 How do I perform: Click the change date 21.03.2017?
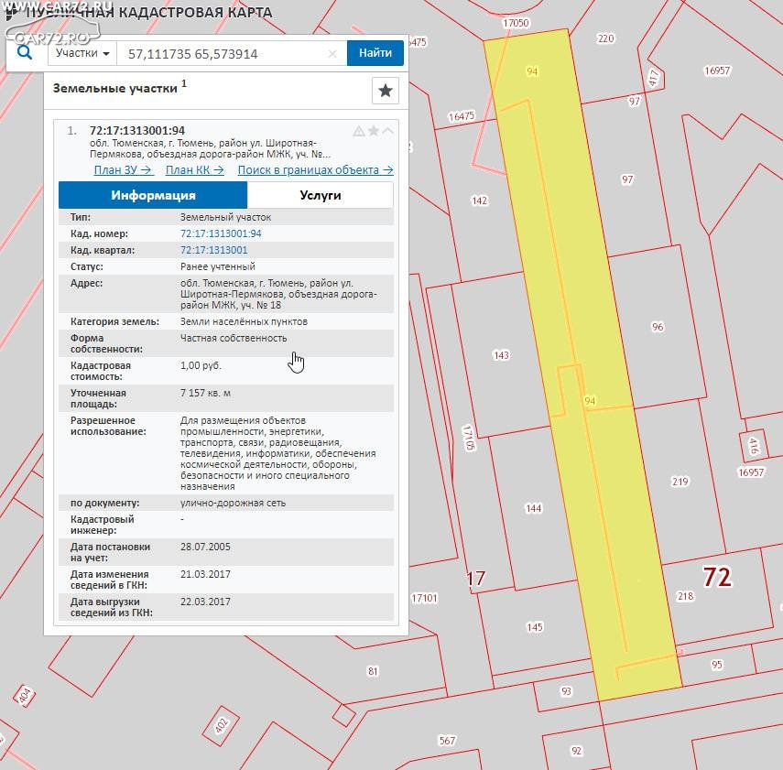click(x=205, y=574)
